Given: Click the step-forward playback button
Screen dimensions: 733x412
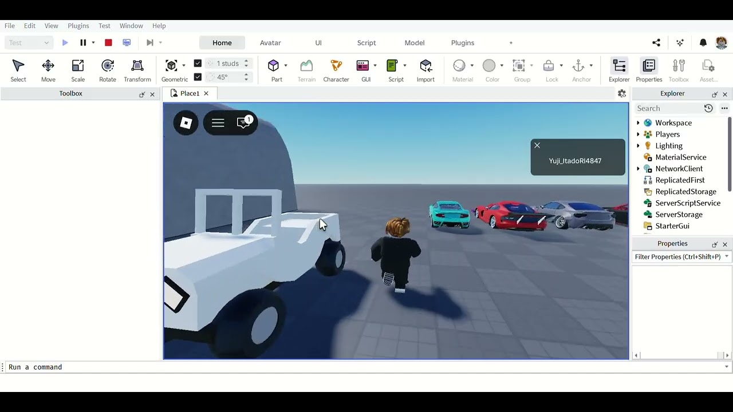Looking at the screenshot, I should point(150,43).
